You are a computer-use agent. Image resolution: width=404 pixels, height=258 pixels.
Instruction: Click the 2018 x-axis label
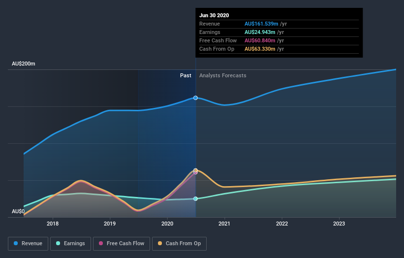[53, 224]
